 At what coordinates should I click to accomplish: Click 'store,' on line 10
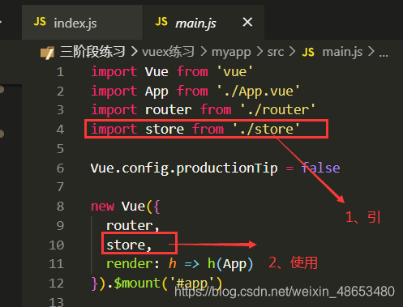click(129, 245)
